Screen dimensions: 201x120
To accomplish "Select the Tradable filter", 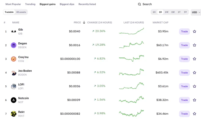I will pyautogui.click(x=9, y=12).
